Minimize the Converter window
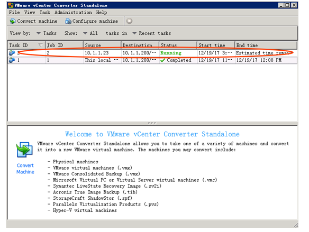The height and width of the screenshot is (232, 309). (x=281, y=5)
